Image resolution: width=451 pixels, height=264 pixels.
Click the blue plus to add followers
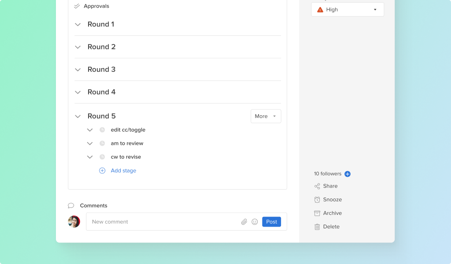347,174
